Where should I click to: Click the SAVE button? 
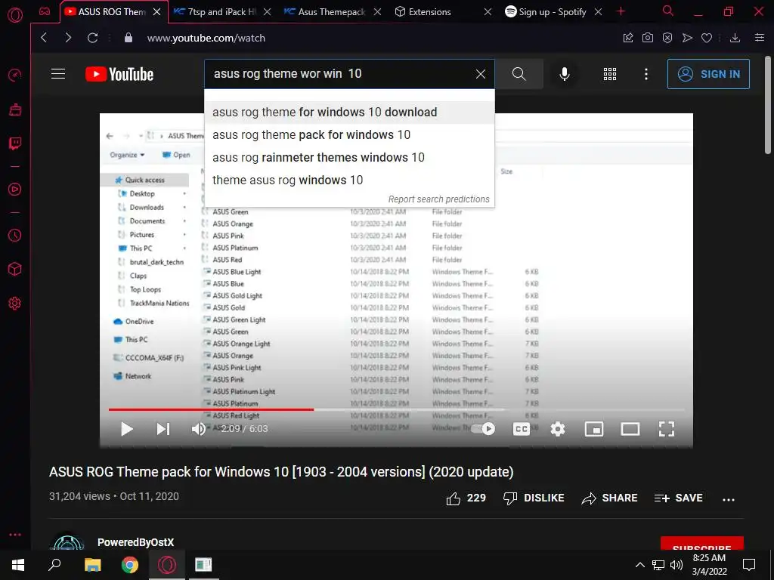tap(678, 498)
